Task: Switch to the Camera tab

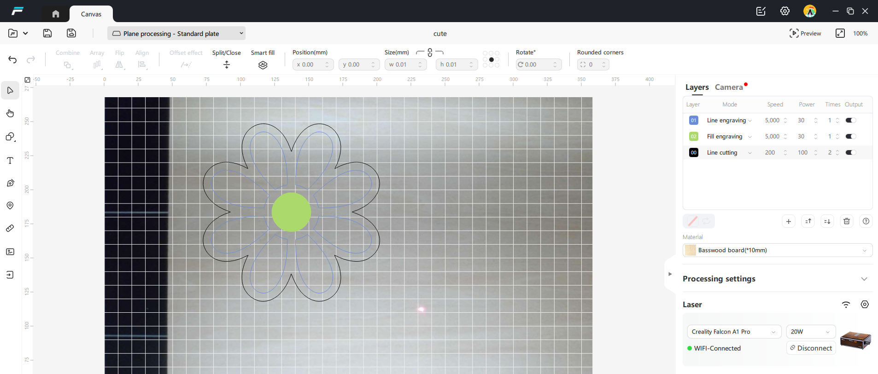Action: [728, 87]
